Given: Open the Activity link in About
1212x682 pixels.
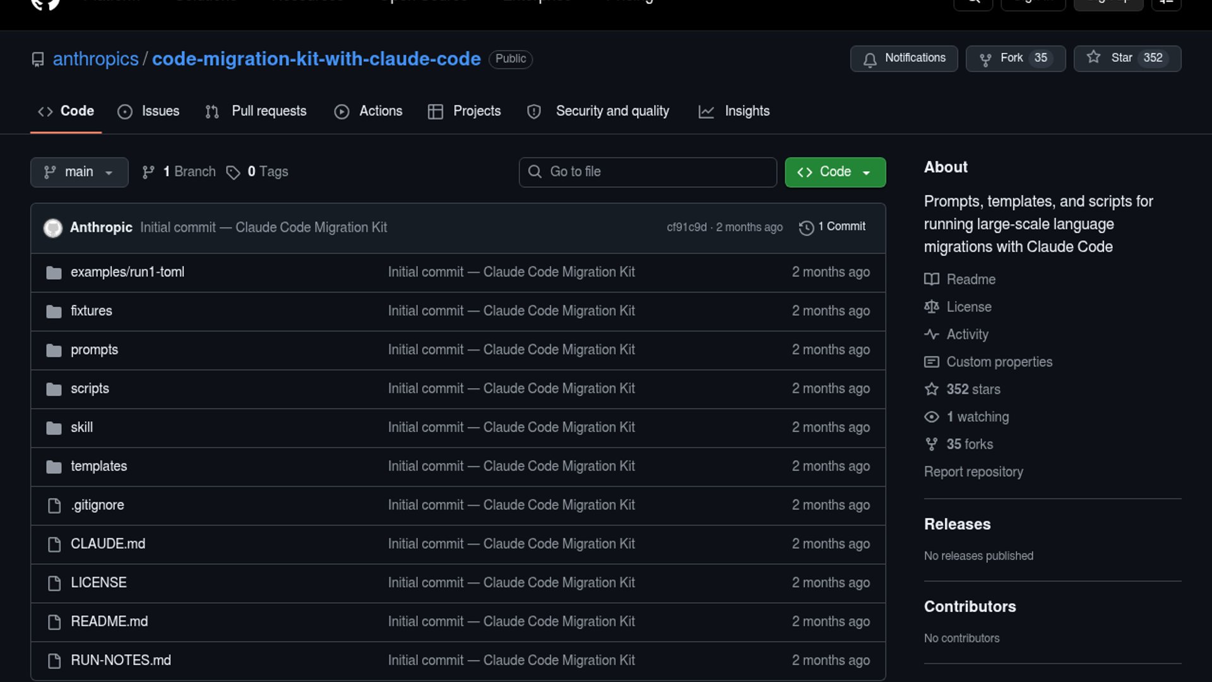Looking at the screenshot, I should coord(956,335).
